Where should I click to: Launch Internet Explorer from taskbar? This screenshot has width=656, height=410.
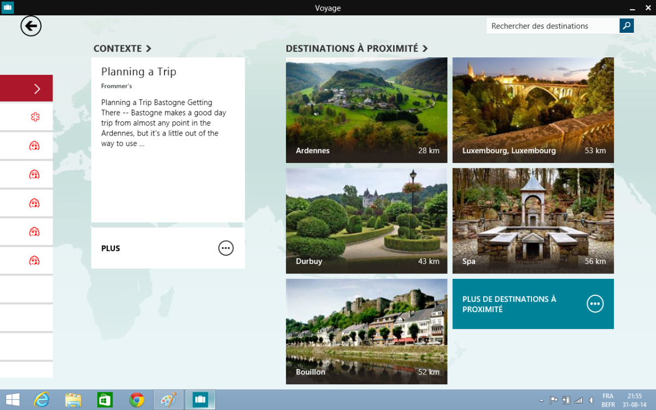(x=42, y=400)
